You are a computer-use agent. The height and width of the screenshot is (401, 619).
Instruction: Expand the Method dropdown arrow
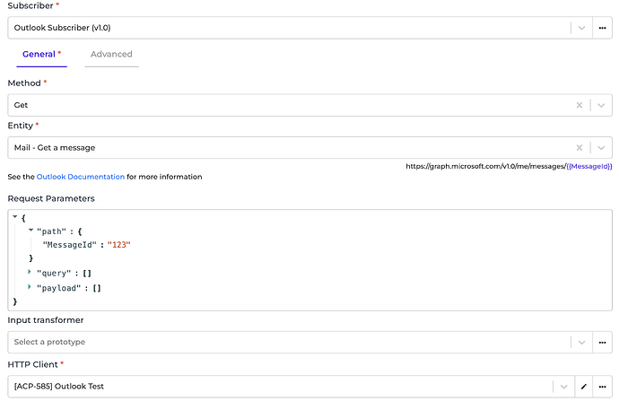[601, 105]
